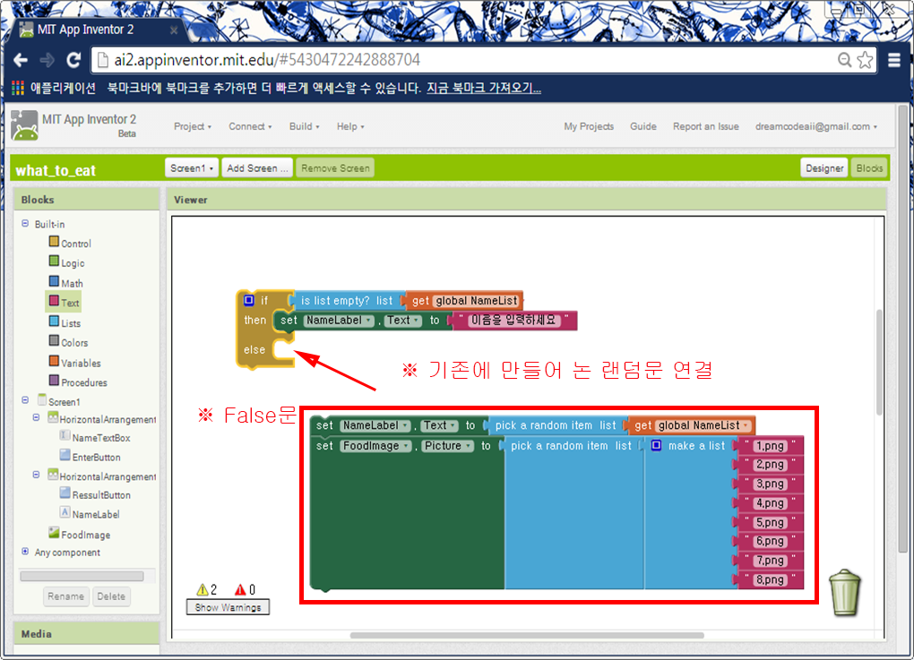Screen dimensions: 914x660
Task: Click the trash can in the viewer
Action: click(845, 592)
